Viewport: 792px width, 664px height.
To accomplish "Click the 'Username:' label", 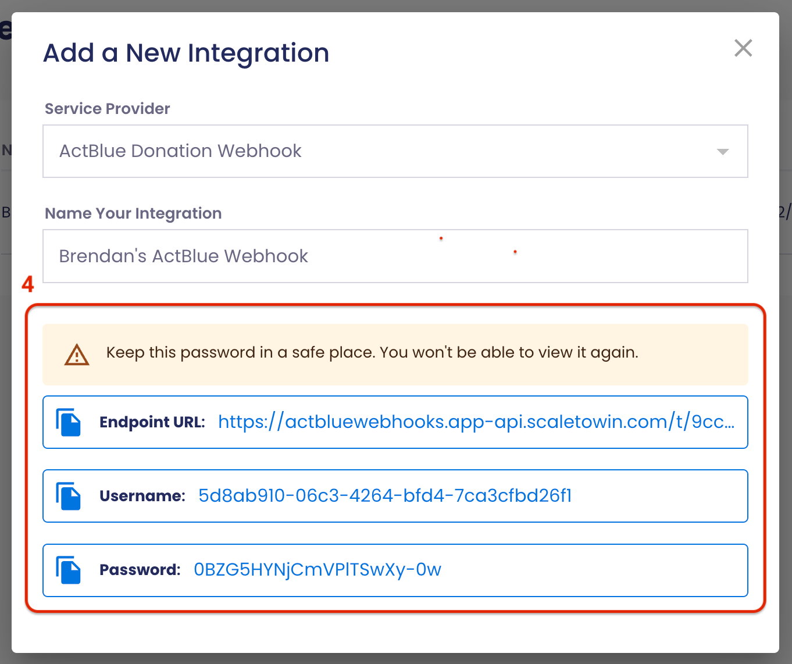I will (142, 496).
